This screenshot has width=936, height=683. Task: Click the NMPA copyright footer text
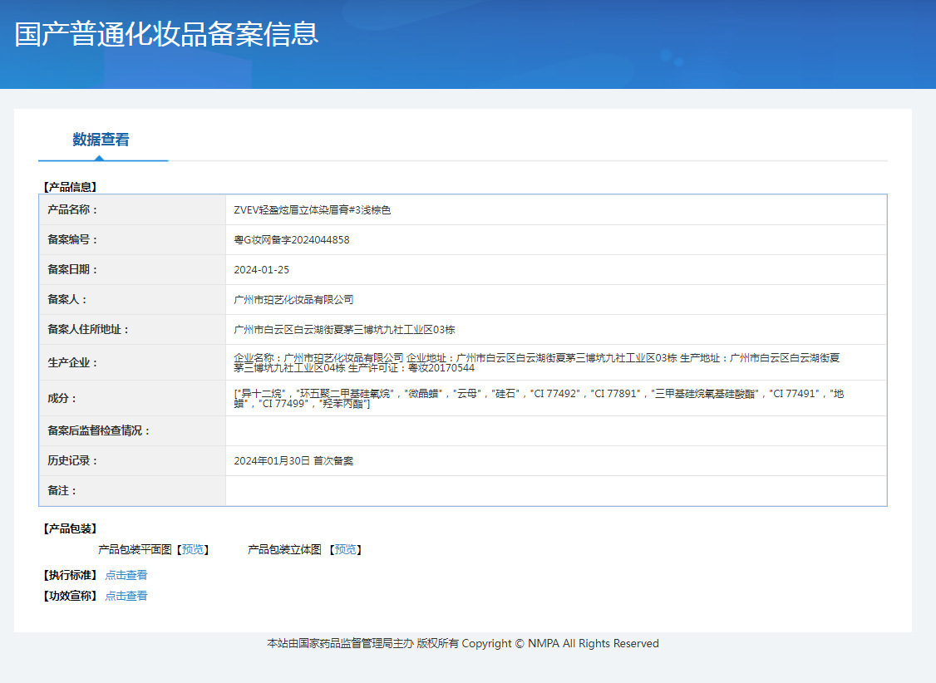click(x=463, y=644)
